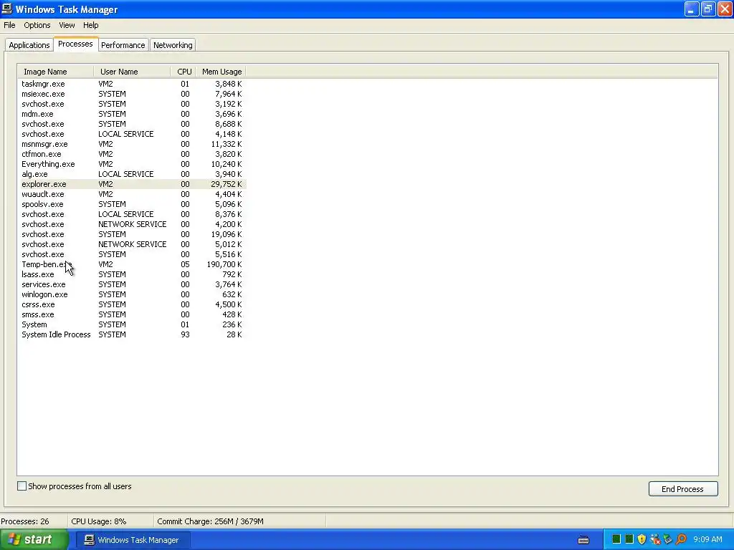The width and height of the screenshot is (734, 550).
Task: Click the 9:09 AM taskbar clock
Action: click(x=707, y=539)
